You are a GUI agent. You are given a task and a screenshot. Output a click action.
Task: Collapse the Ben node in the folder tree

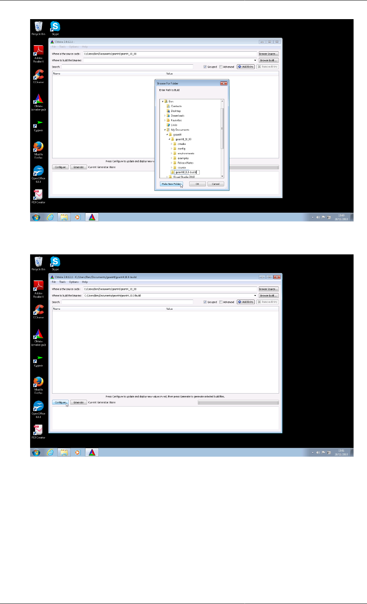click(162, 101)
